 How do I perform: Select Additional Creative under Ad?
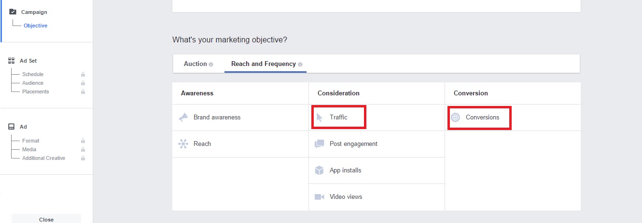click(x=43, y=158)
